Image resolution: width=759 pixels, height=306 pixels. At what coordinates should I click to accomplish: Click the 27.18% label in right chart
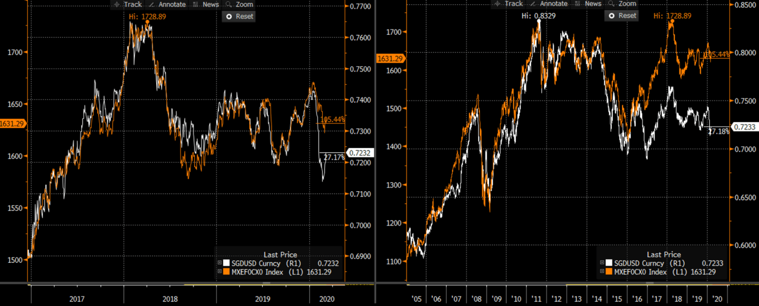click(719, 130)
